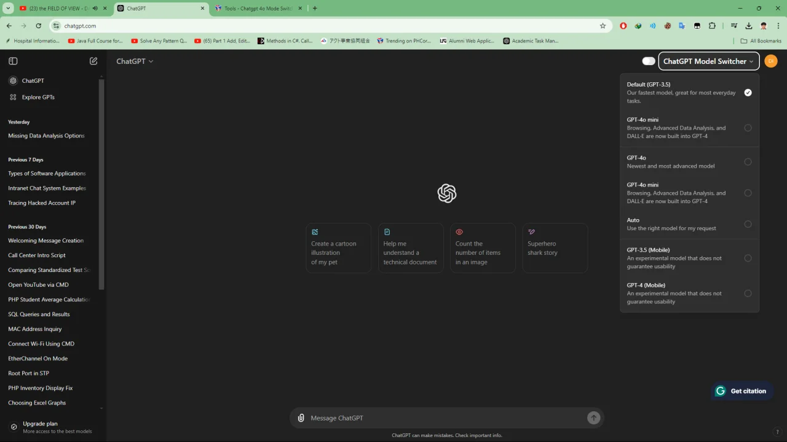This screenshot has width=787, height=442.
Task: Click Superhero shark story suggestion card
Action: [x=555, y=247]
